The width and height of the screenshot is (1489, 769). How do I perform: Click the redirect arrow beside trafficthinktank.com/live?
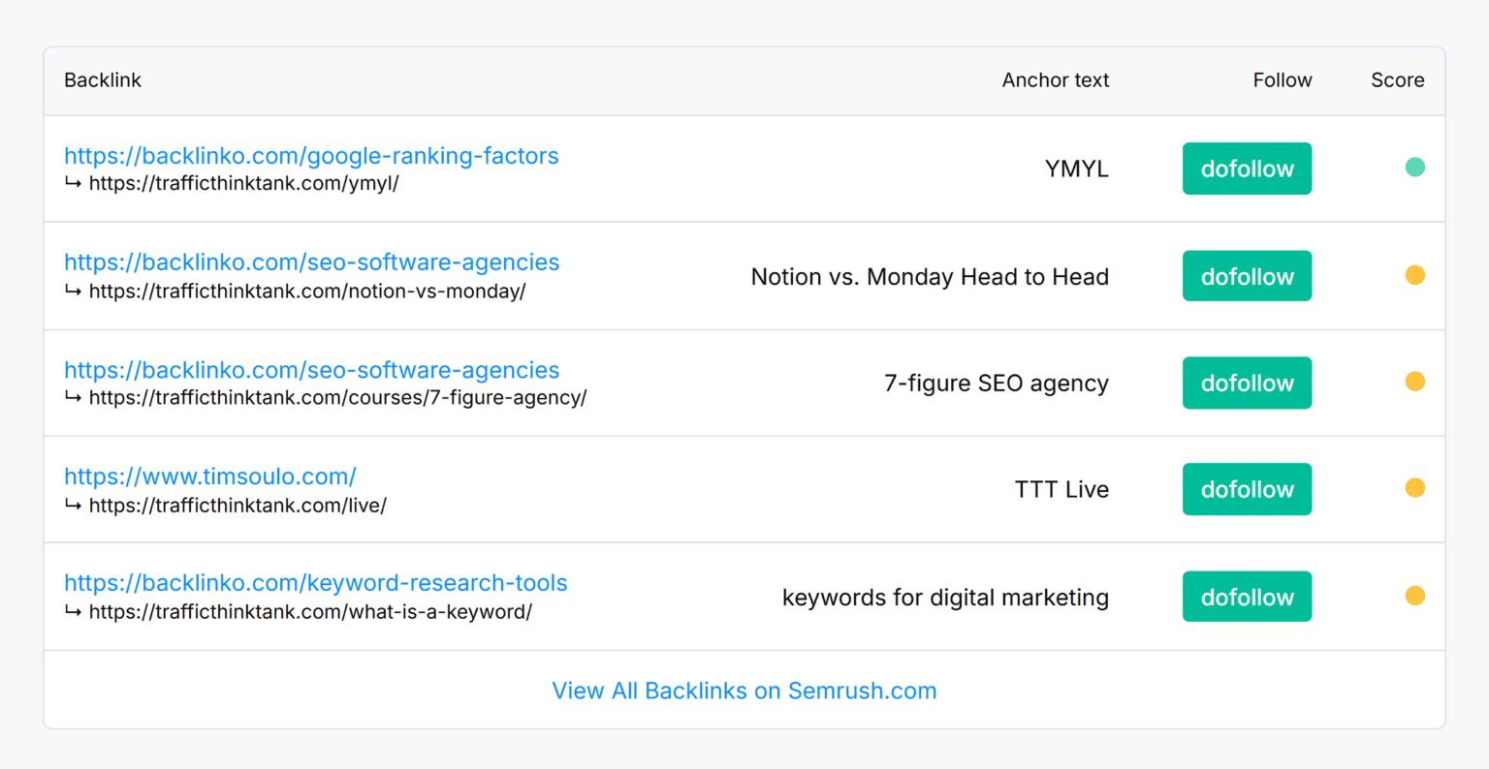point(73,505)
